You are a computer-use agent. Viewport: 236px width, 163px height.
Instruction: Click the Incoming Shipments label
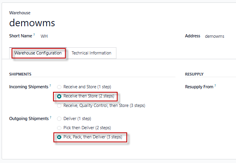pyautogui.click(x=29, y=87)
